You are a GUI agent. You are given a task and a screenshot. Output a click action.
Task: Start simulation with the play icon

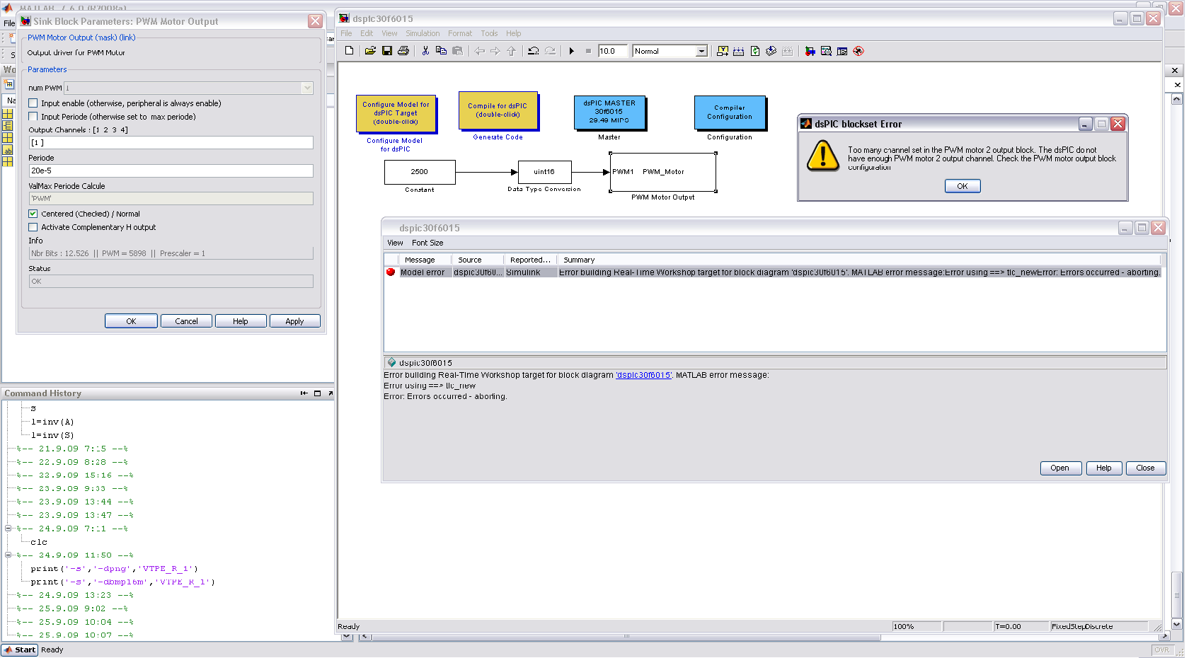pyautogui.click(x=572, y=51)
